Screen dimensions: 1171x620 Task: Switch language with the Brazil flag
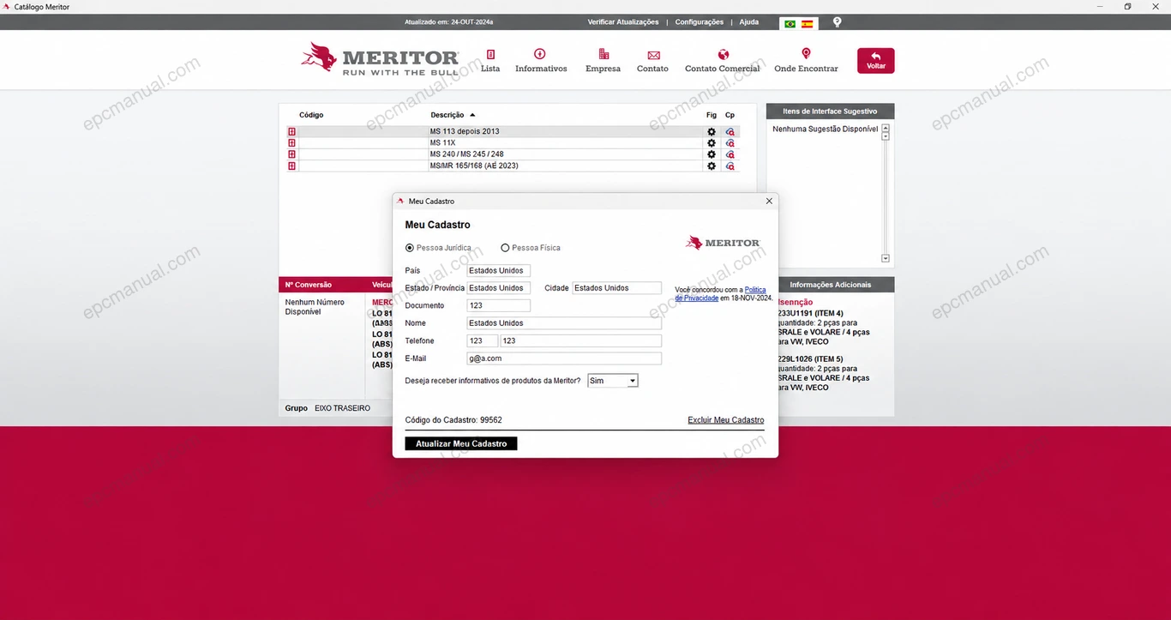[790, 24]
